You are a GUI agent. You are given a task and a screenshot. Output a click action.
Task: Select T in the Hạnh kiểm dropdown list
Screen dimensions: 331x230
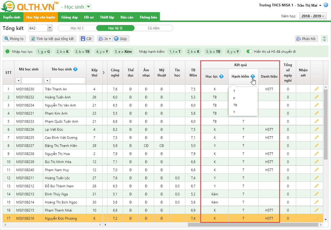pyautogui.click(x=243, y=91)
